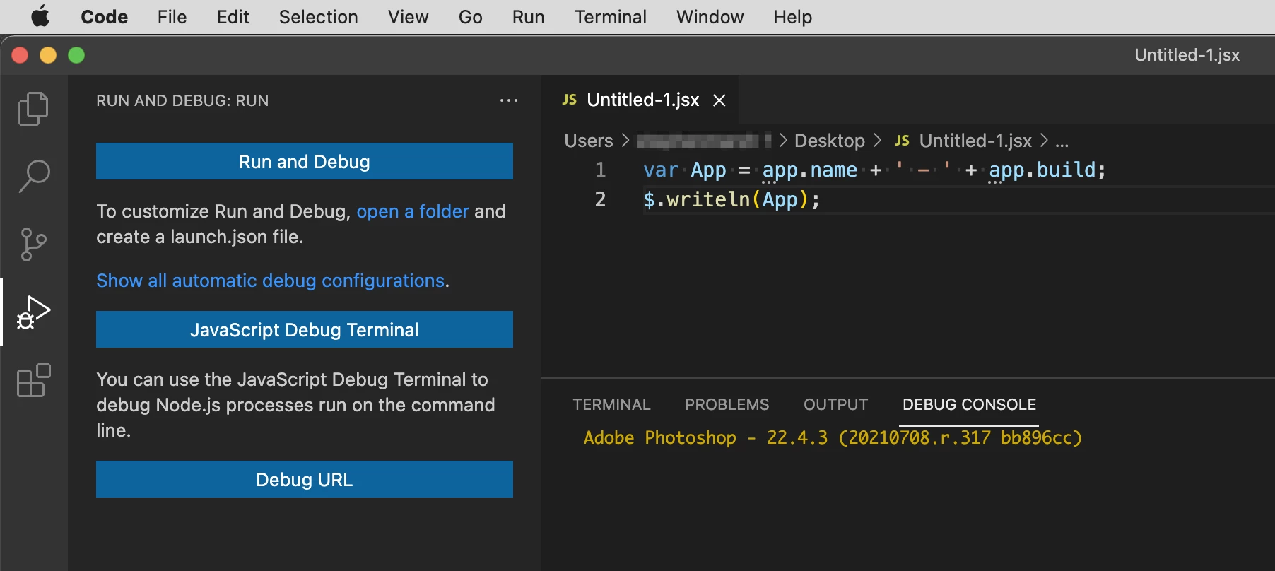Switch to the PROBLEMS panel tab
Screen dimensions: 1275x571
point(727,404)
